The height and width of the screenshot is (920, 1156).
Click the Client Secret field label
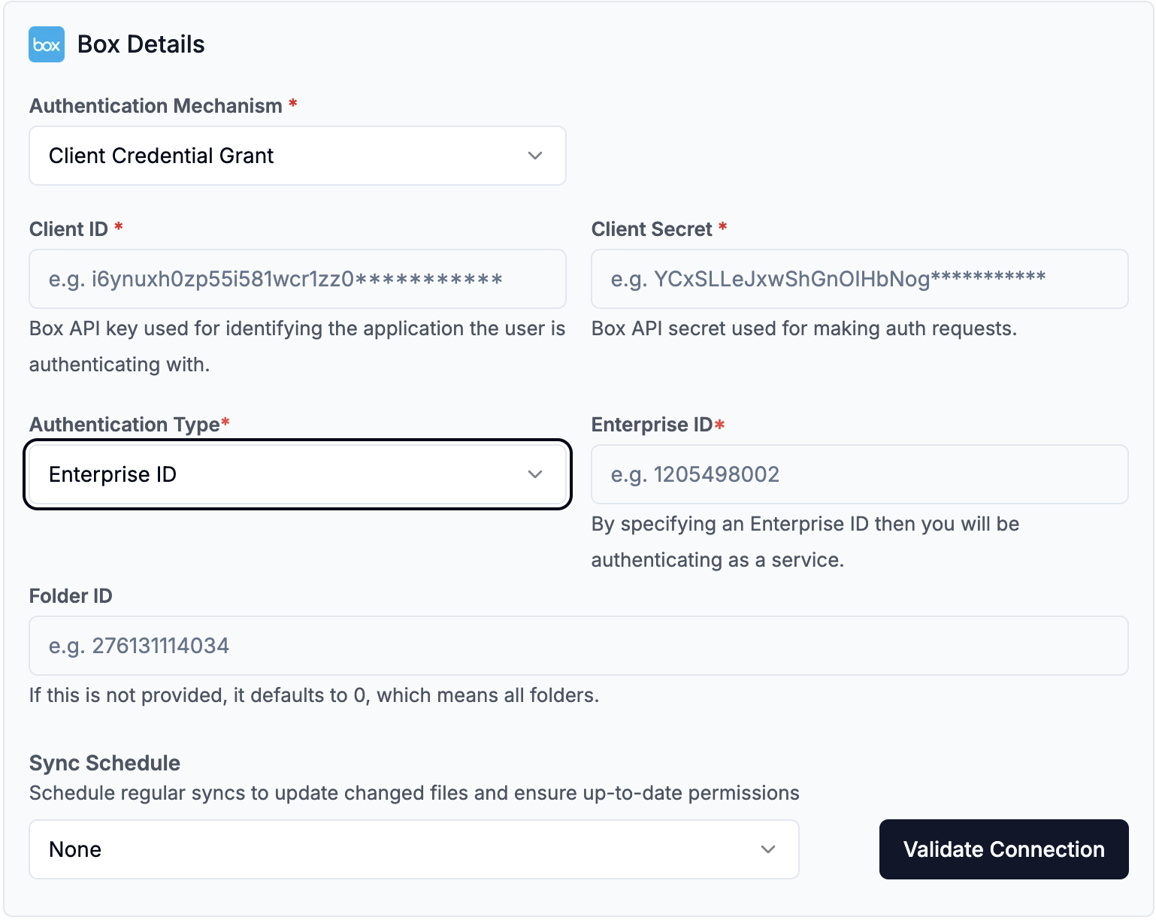[652, 229]
